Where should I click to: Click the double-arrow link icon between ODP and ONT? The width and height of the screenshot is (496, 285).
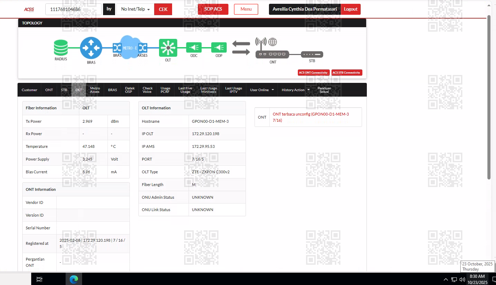coord(241,48)
